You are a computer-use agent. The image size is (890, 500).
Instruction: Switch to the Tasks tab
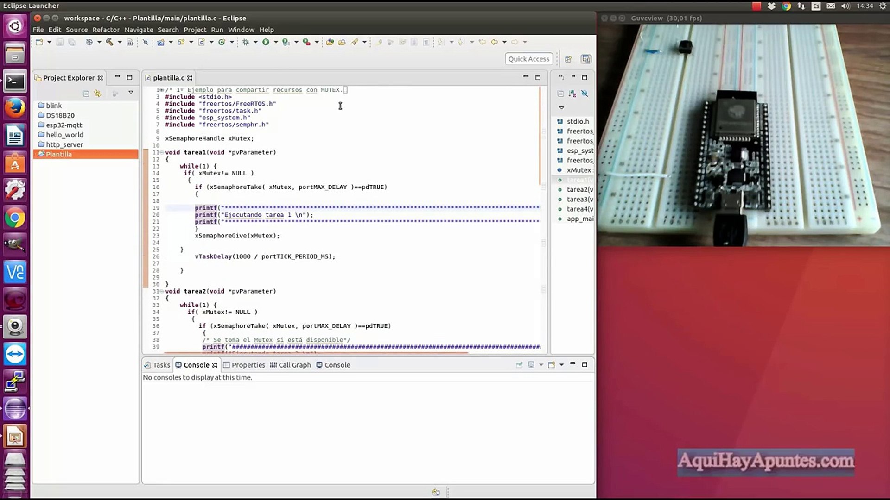(x=157, y=365)
